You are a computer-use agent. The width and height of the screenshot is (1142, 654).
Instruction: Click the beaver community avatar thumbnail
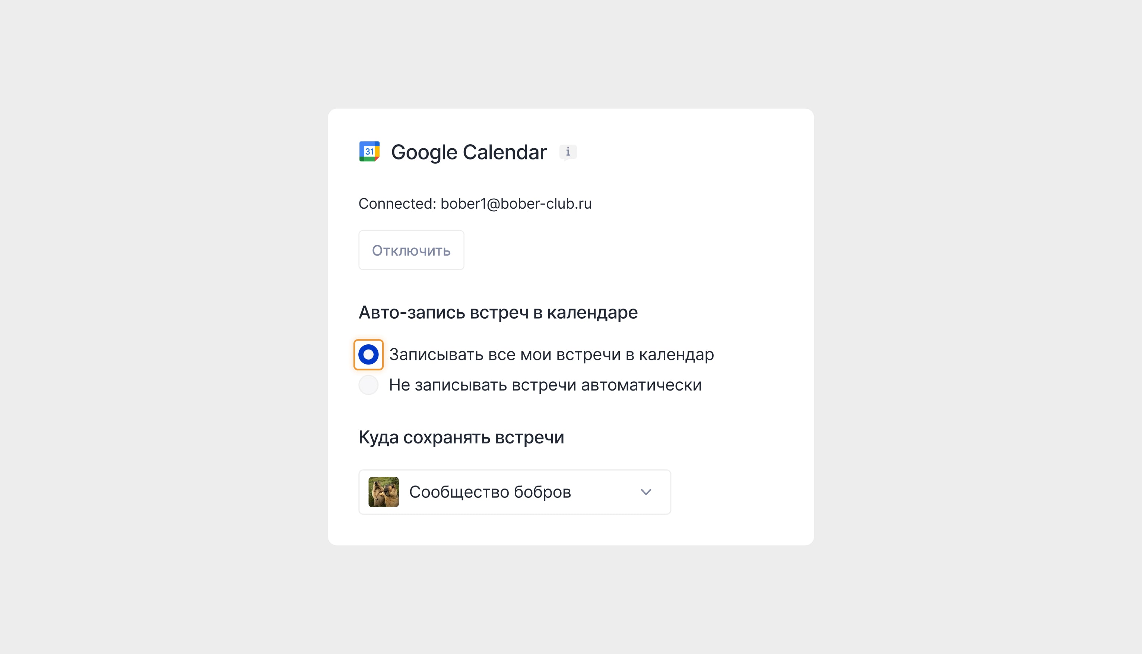(383, 492)
